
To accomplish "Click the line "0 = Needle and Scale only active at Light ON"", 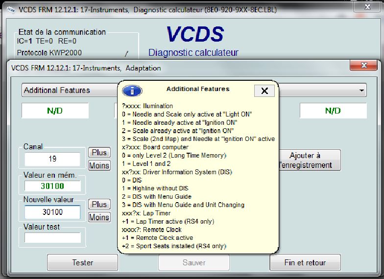I will tap(187, 115).
